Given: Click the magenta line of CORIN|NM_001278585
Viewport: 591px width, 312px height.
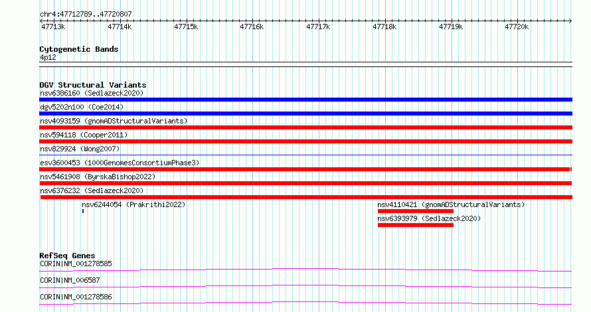Looking at the screenshot, I should [x=305, y=270].
